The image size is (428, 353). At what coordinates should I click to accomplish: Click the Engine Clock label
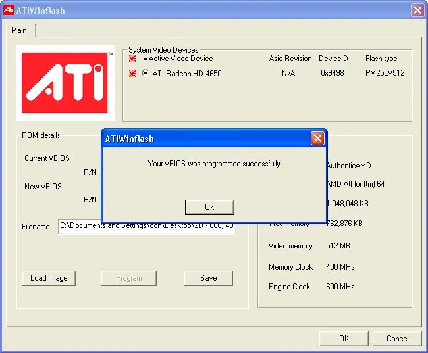[289, 287]
